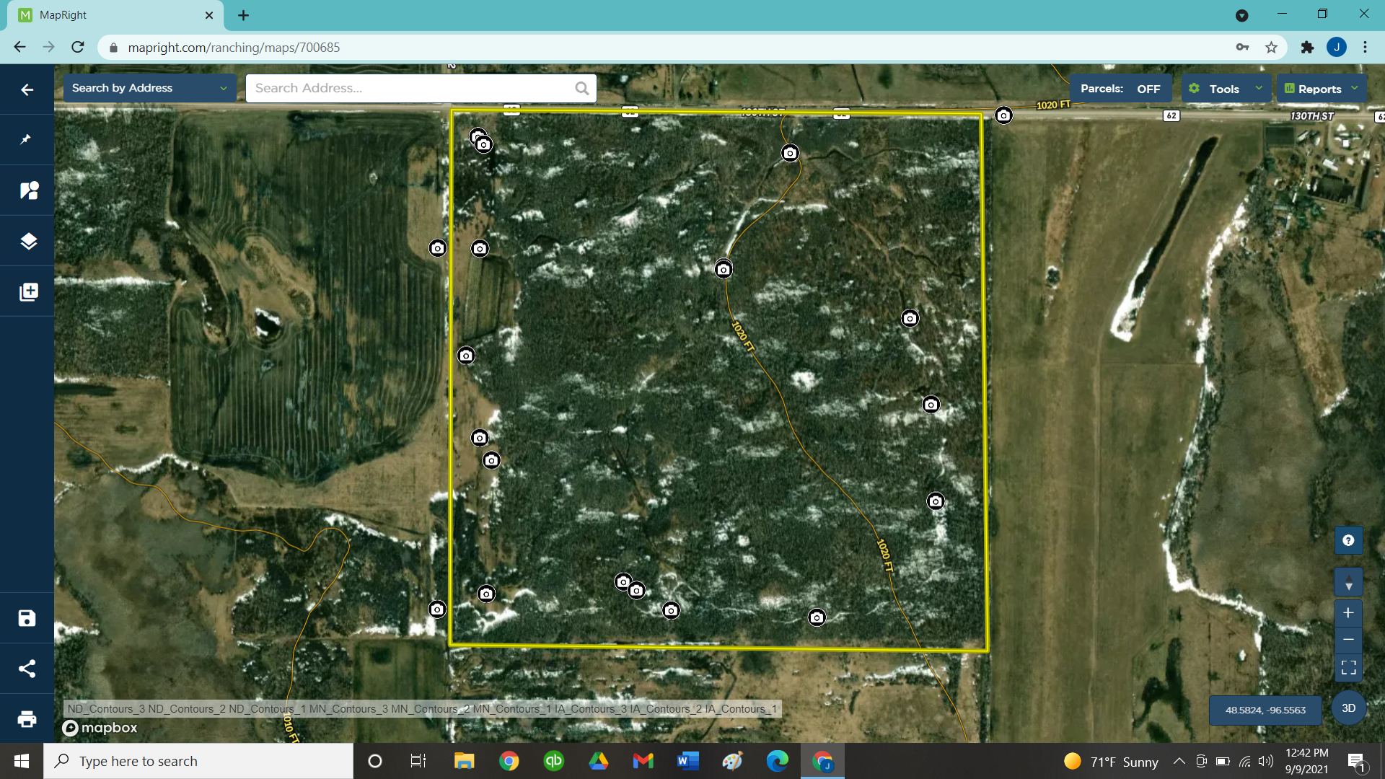
Task: Open the Reports dropdown menu
Action: 1321,89
